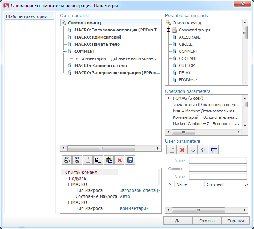
Task: Collapse the COMMENT node in command list
Action: [63, 51]
